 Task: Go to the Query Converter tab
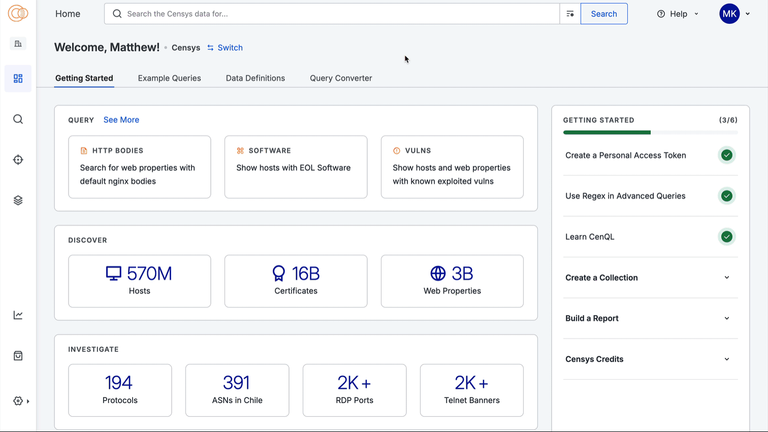click(x=341, y=78)
